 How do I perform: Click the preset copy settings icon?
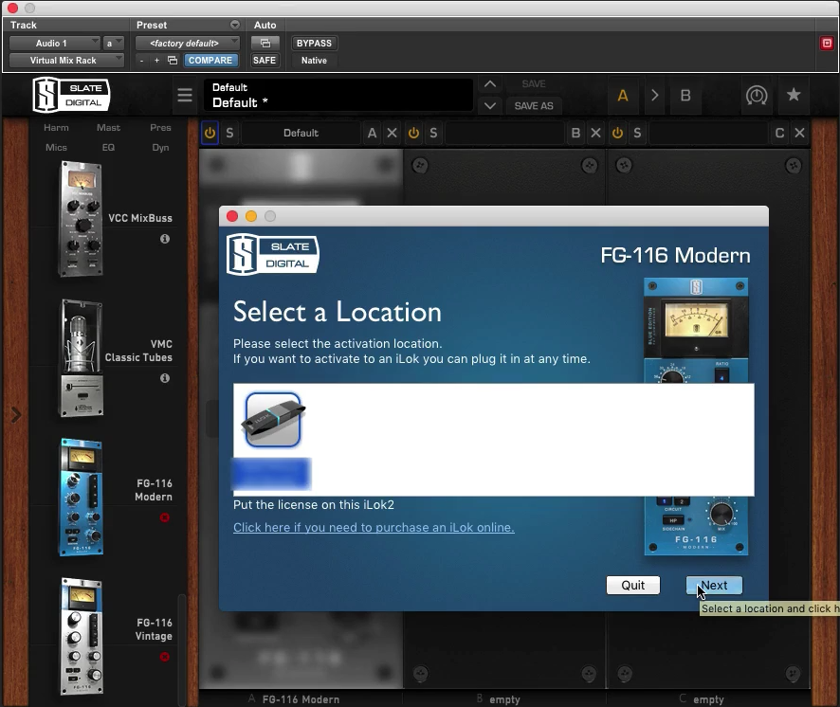pos(173,61)
